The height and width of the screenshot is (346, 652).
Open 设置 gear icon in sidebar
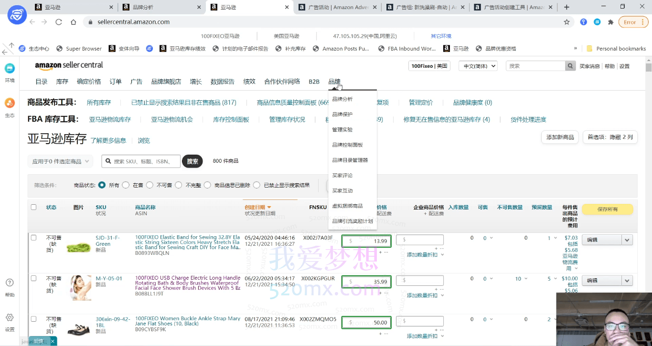point(10,317)
